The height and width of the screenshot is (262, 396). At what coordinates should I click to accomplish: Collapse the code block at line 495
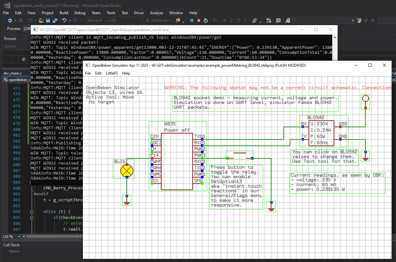tap(32, 217)
